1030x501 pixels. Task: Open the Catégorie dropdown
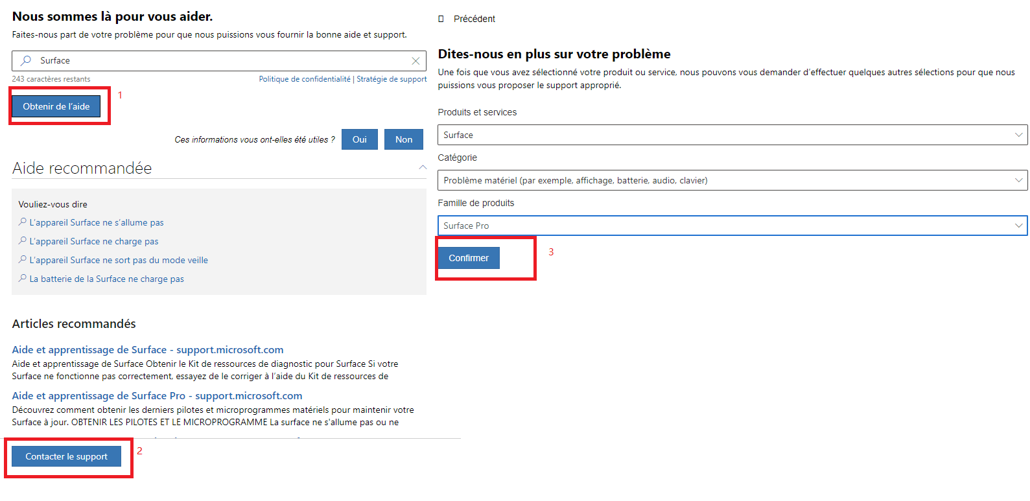[x=732, y=180]
